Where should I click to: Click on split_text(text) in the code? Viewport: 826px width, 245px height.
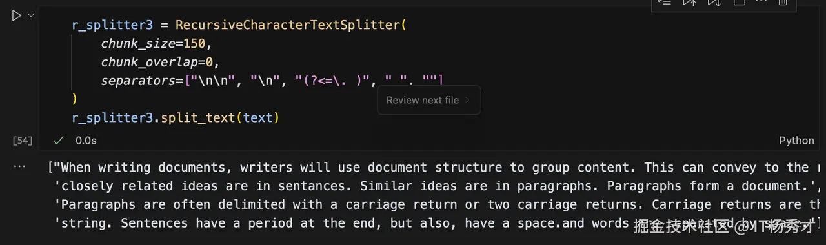pyautogui.click(x=219, y=118)
